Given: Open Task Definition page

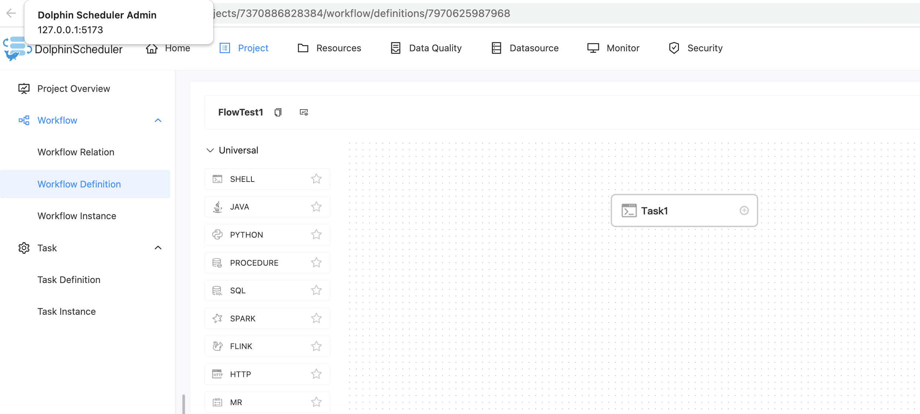Looking at the screenshot, I should [x=69, y=280].
